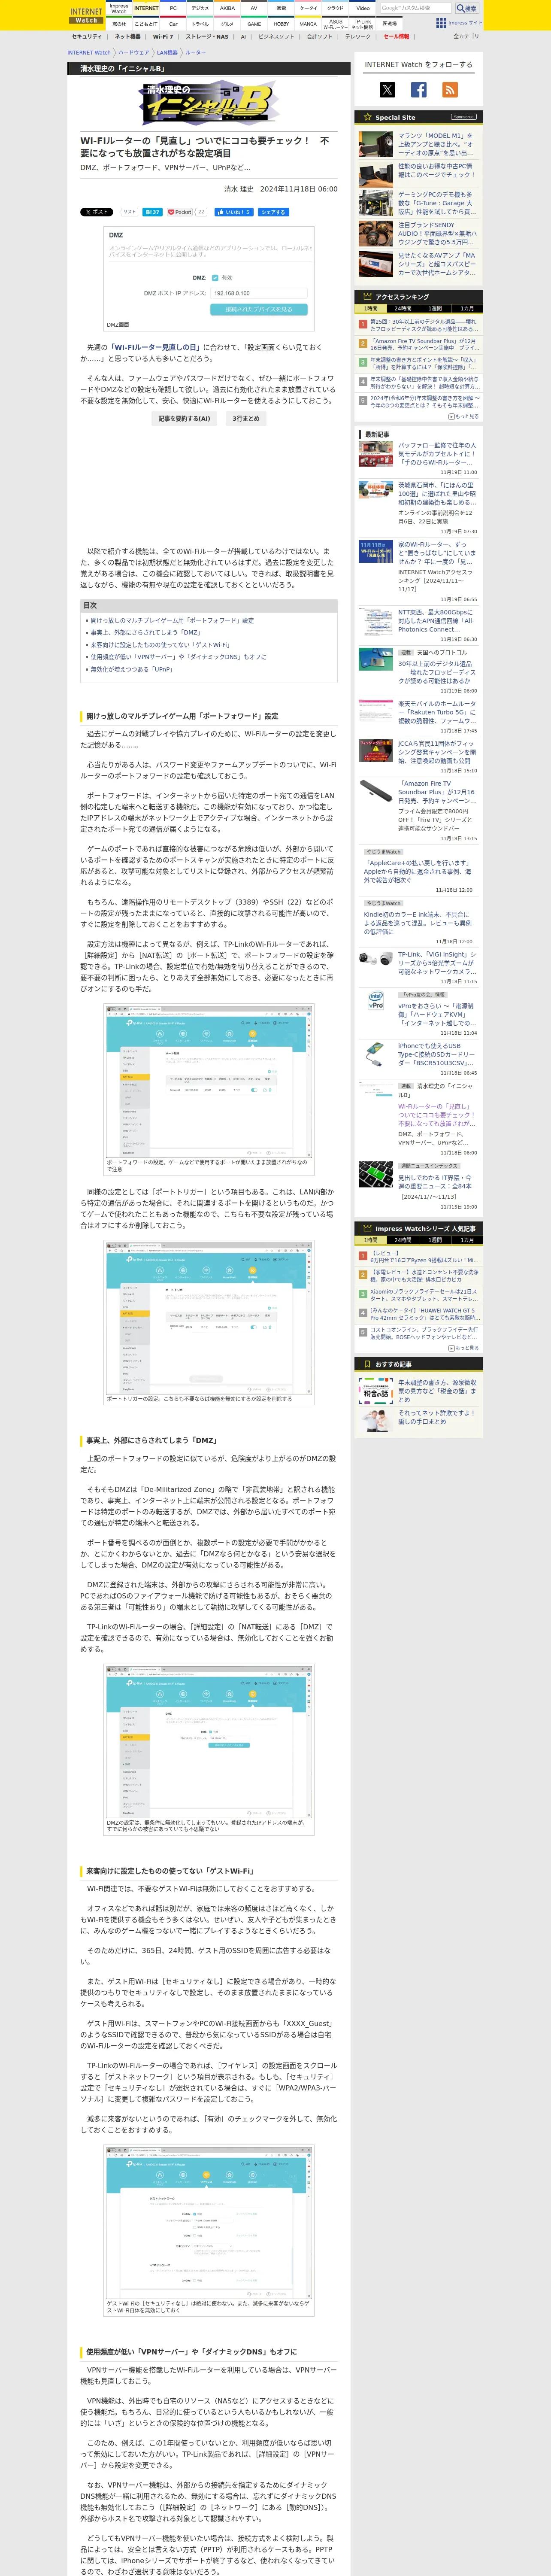Image resolution: width=551 pixels, height=2576 pixels.
Task: Click the Facebook いいね! like button
Action: (233, 212)
